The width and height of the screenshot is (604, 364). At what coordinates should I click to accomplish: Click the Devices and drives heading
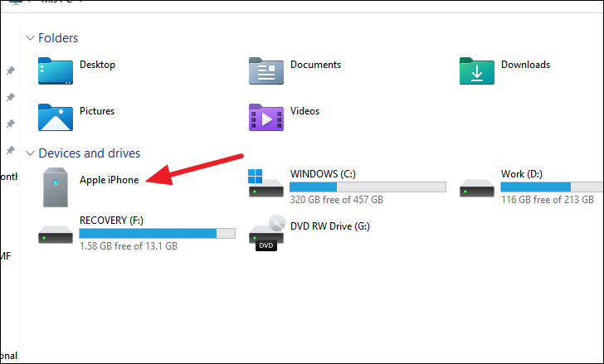(x=90, y=153)
